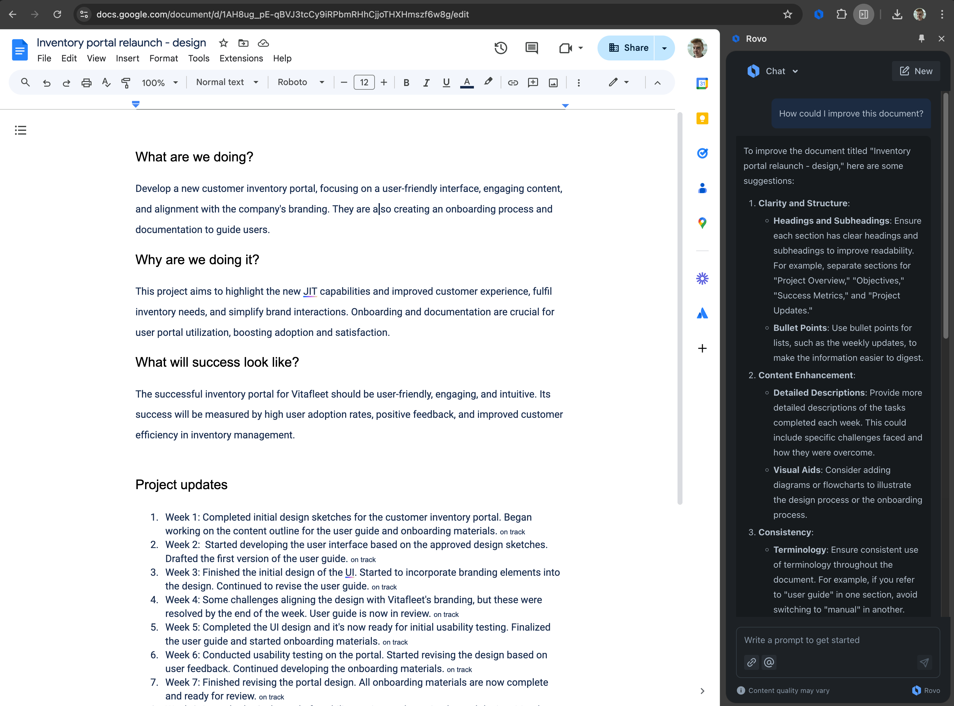Toggle underline formatting on text
954x706 pixels.
[x=446, y=82]
